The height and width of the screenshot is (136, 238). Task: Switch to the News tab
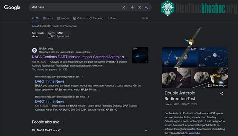pyautogui.click(x=48, y=18)
